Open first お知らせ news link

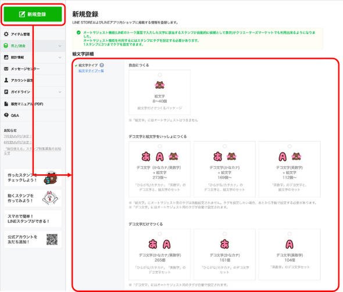(17, 136)
